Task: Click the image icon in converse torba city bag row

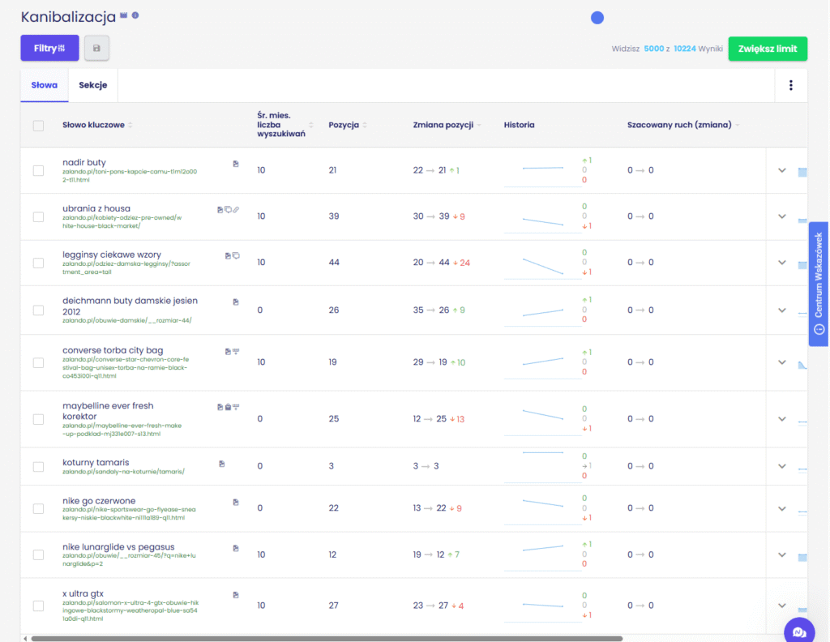Action: [x=228, y=352]
